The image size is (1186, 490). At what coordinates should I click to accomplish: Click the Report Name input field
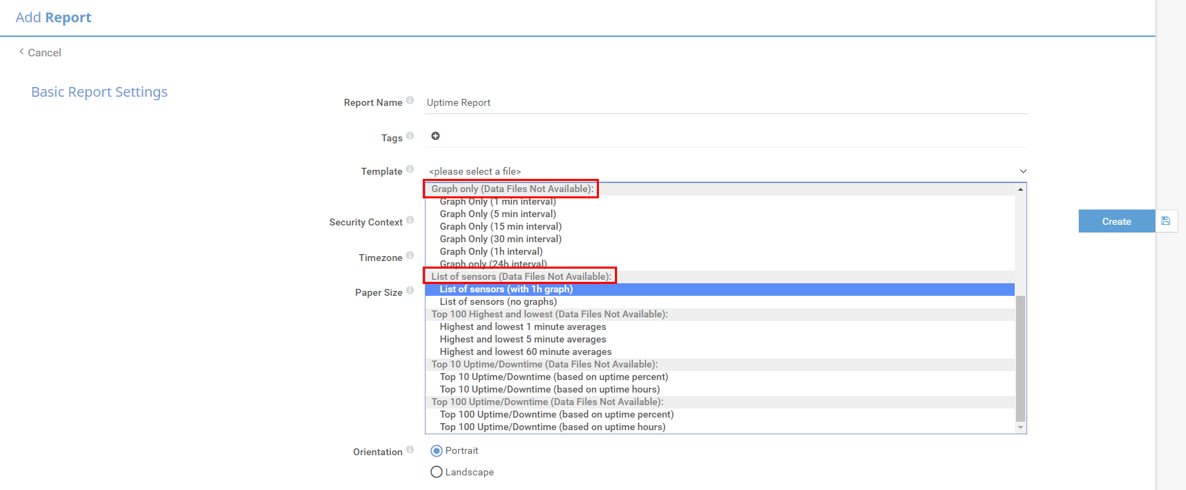724,103
